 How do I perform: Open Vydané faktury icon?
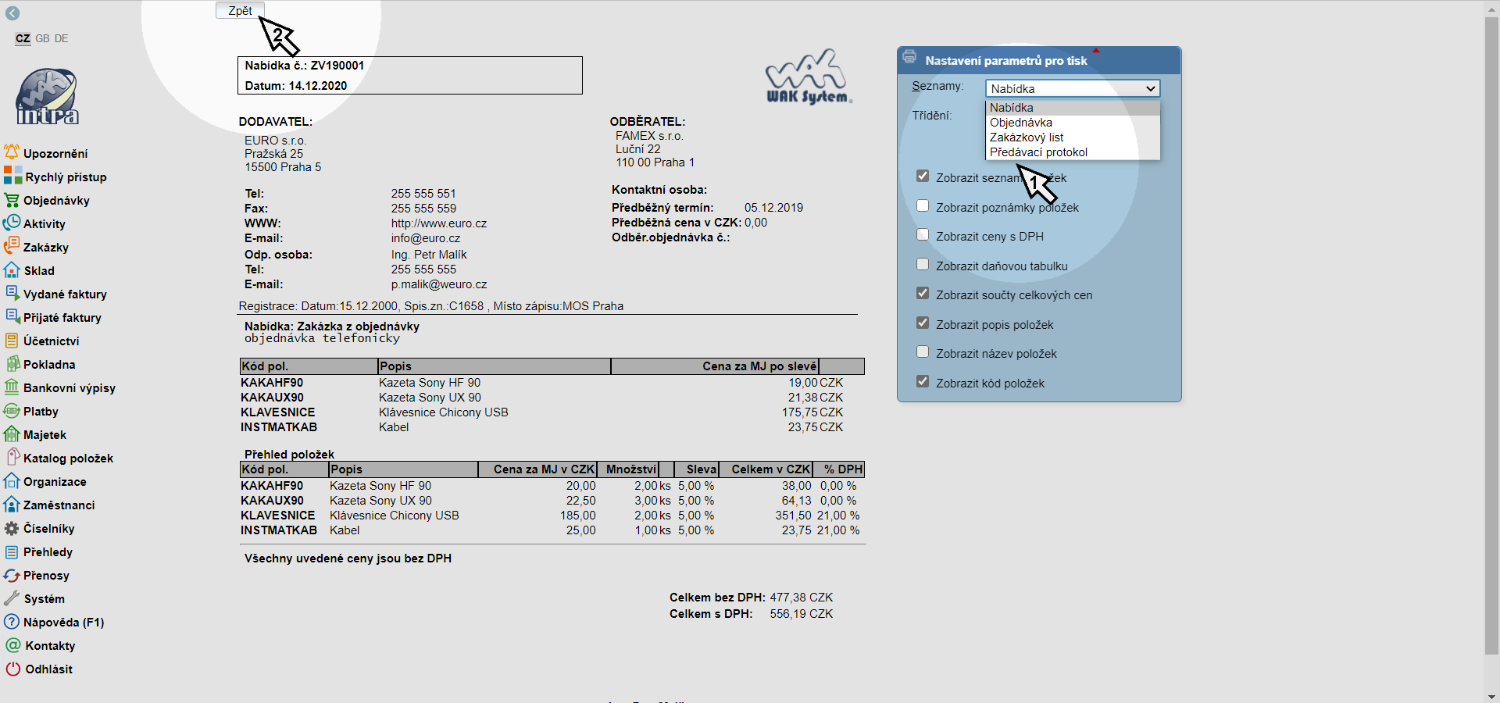[x=12, y=294]
